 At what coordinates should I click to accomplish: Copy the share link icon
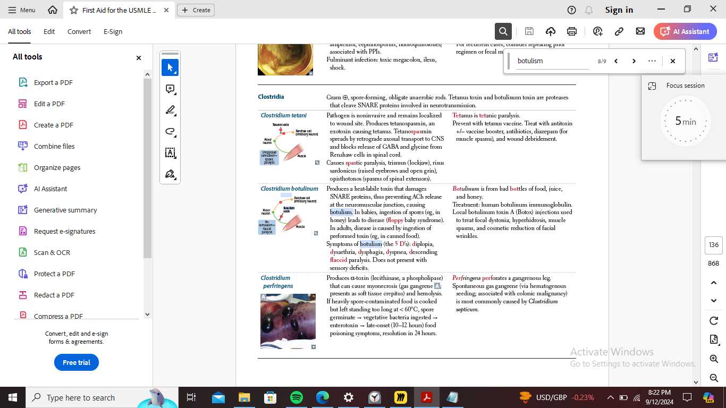(619, 31)
